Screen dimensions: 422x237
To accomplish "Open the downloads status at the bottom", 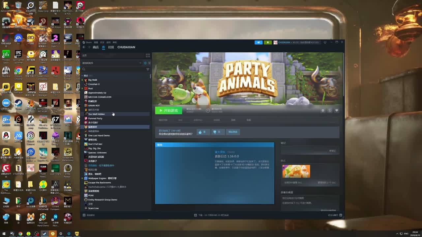I will tap(211, 215).
